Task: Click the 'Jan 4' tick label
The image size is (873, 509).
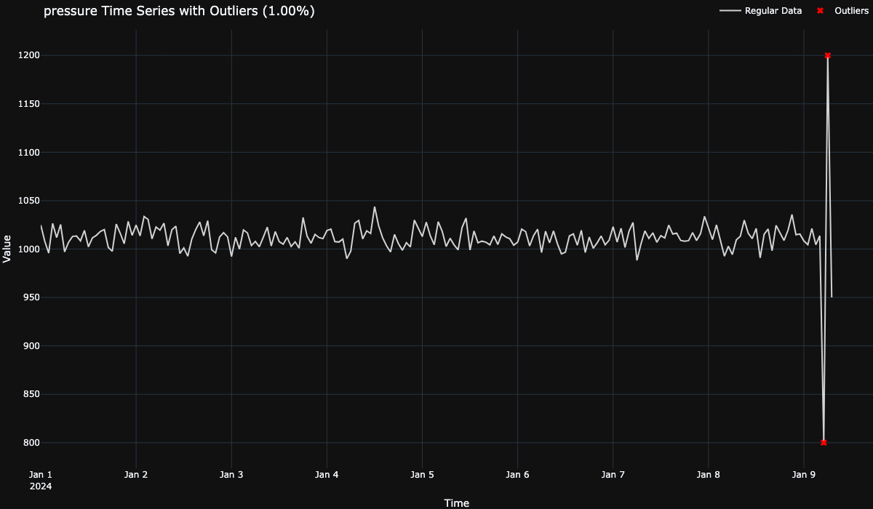Action: pyautogui.click(x=327, y=475)
